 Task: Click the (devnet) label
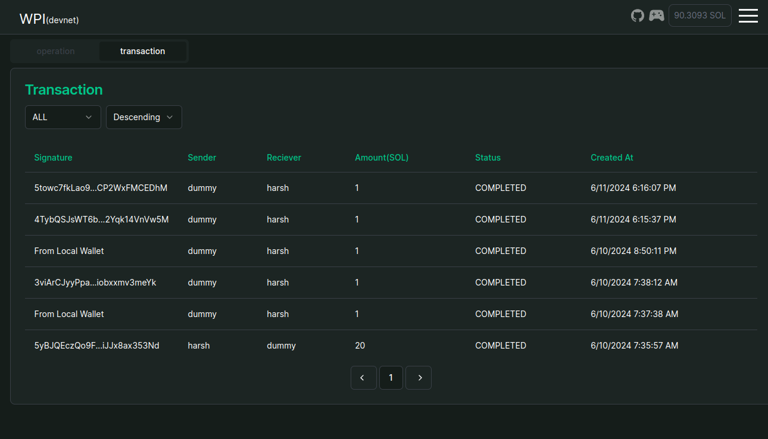[63, 20]
